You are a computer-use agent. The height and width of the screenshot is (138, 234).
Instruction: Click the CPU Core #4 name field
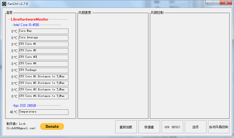click(x=43, y=64)
